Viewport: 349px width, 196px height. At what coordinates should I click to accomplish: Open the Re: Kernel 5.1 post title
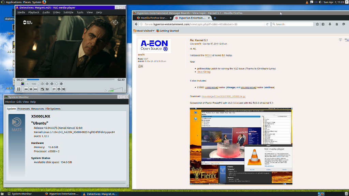(199, 40)
